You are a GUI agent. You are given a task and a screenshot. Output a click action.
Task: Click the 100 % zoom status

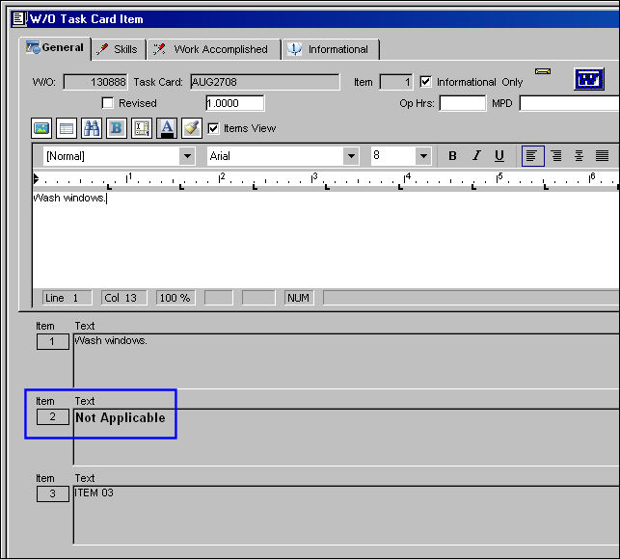pos(175,298)
